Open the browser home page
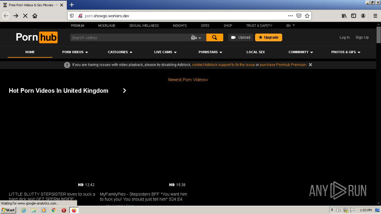The height and width of the screenshot is (214, 381). 35,16
